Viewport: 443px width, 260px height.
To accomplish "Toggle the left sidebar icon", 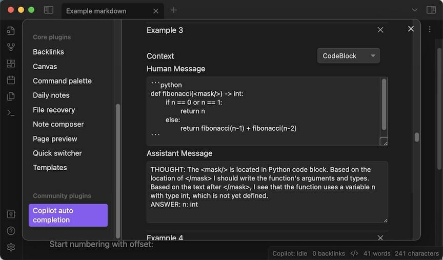I will (x=49, y=10).
